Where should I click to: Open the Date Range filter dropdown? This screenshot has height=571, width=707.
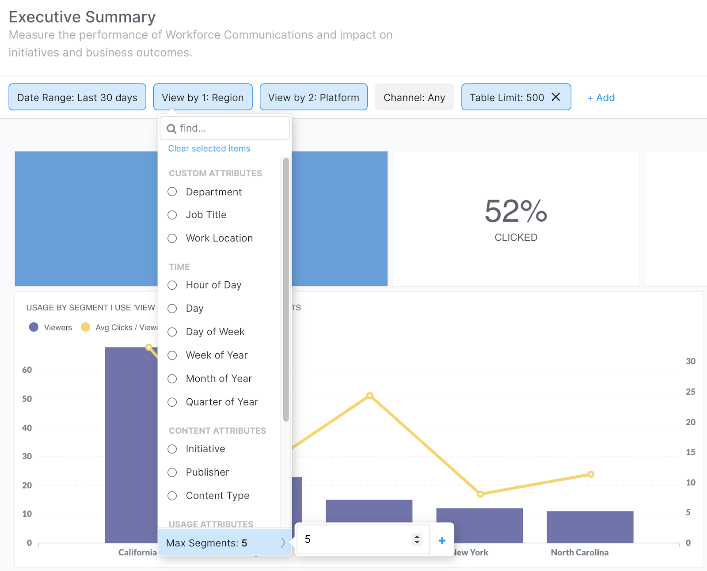77,97
